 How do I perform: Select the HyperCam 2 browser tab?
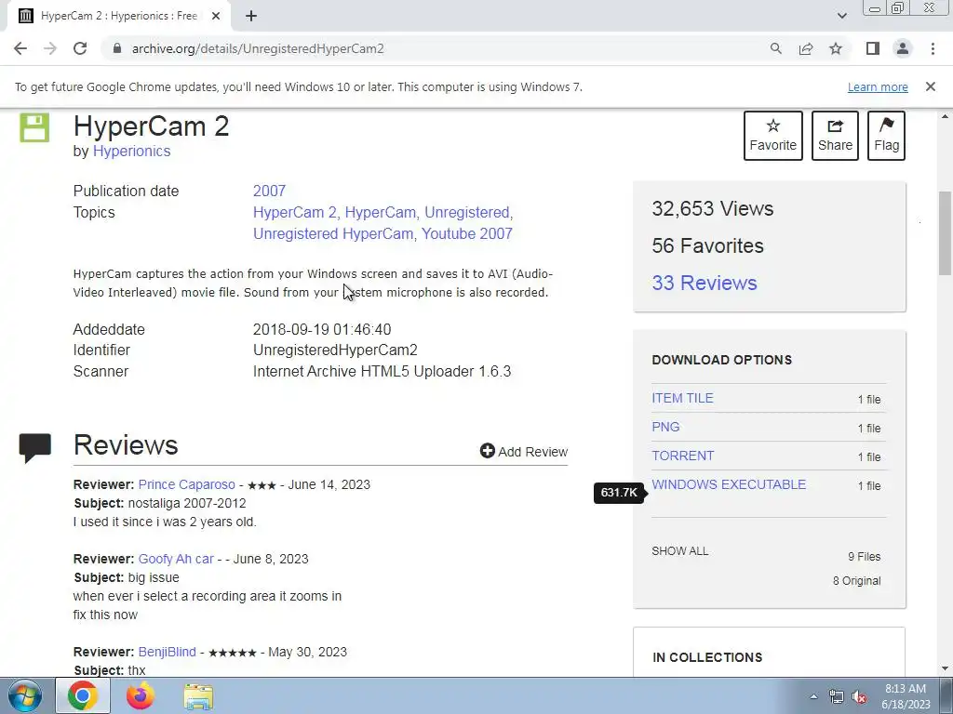coord(119,17)
